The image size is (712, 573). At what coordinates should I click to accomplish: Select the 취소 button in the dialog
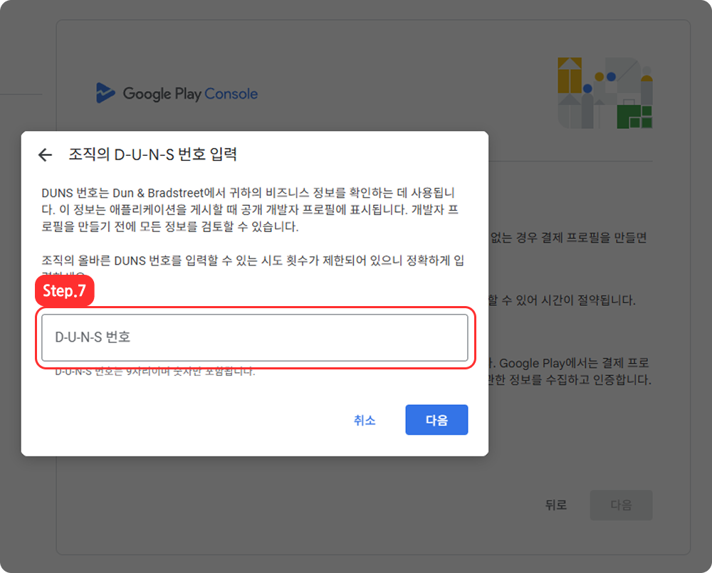tap(365, 420)
